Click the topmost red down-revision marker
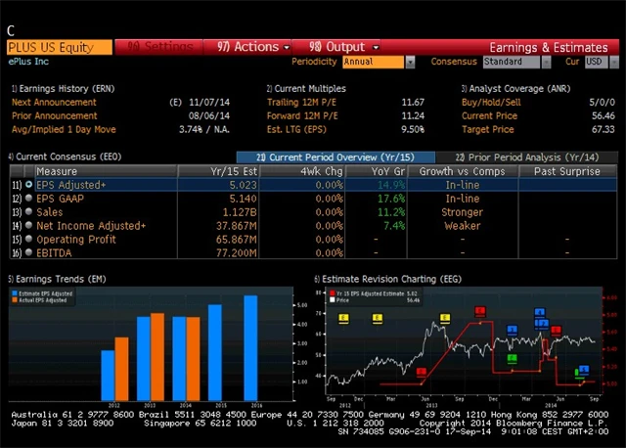Screen dimensions: 626x448 pyautogui.click(x=480, y=312)
